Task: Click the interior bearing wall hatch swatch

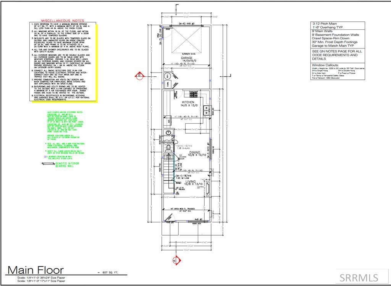Action: tap(47, 164)
